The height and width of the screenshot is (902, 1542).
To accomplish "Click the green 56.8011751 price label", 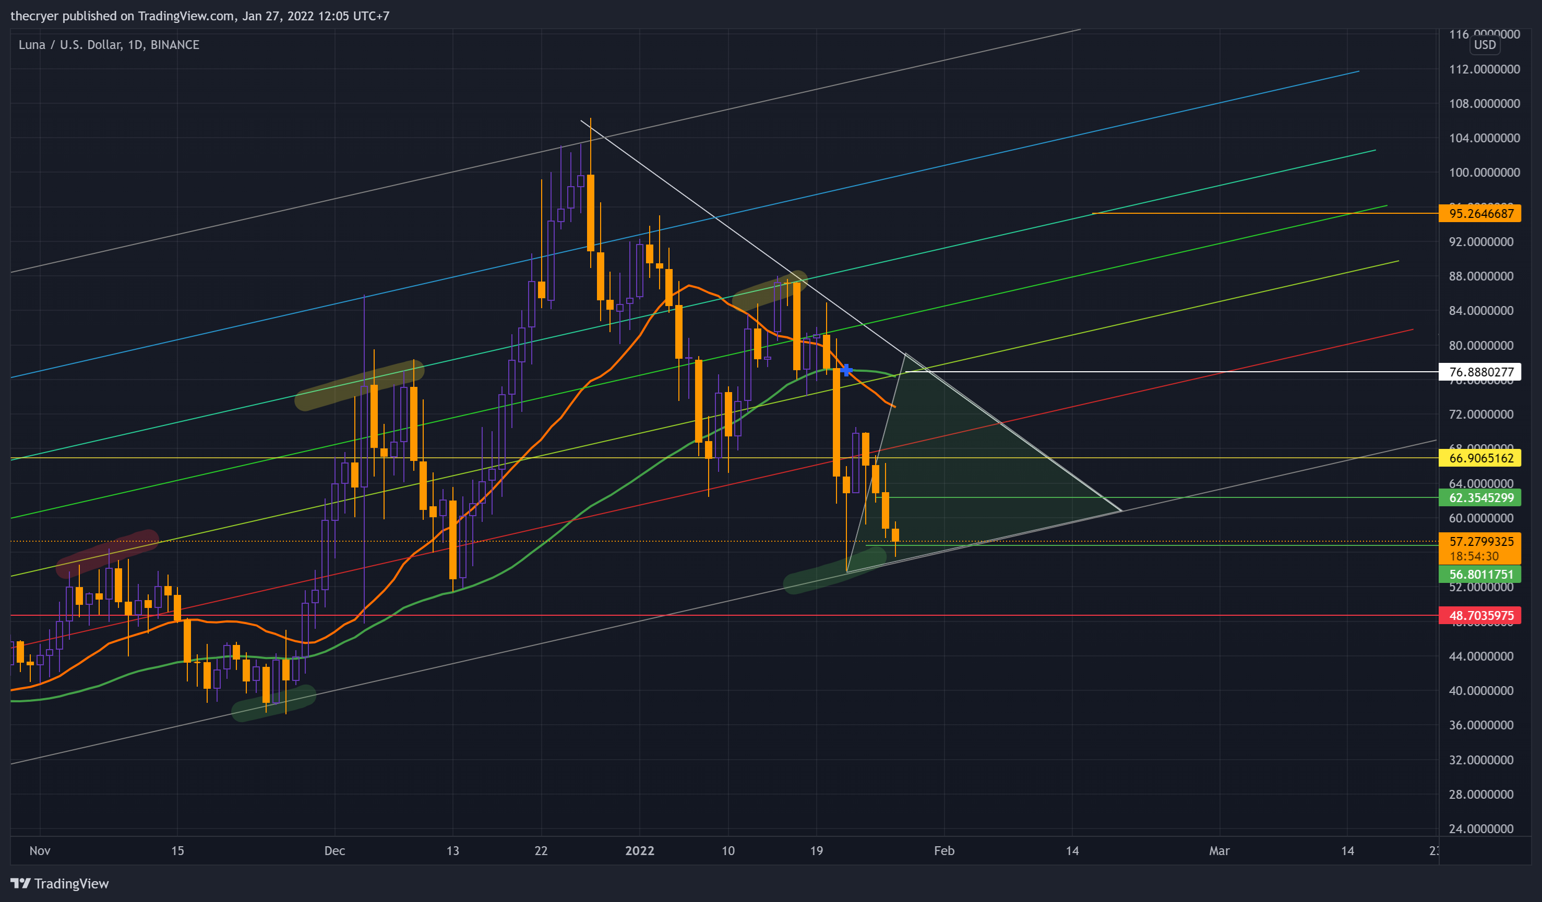I will tap(1479, 574).
